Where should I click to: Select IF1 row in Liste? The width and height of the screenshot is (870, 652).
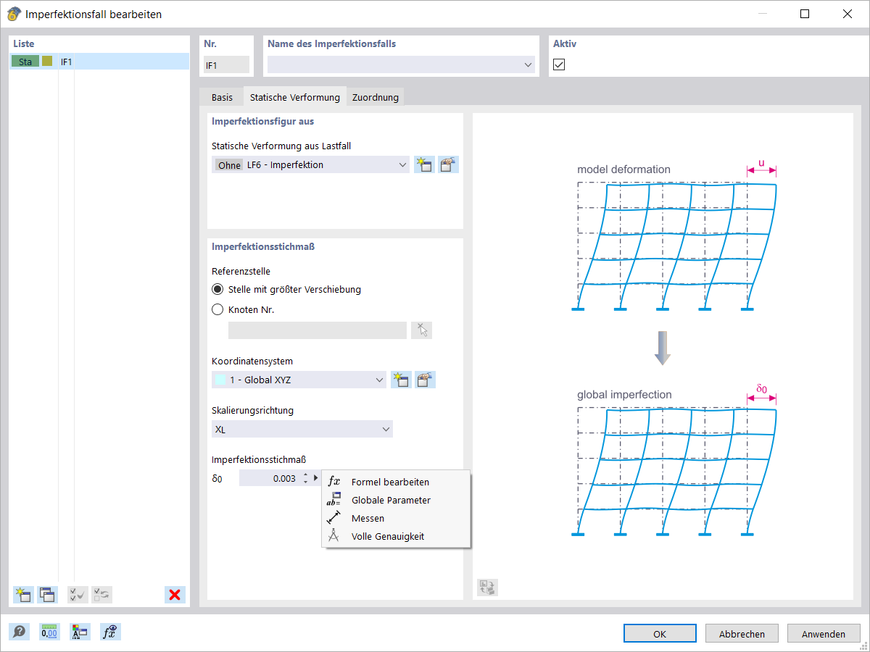coord(99,62)
